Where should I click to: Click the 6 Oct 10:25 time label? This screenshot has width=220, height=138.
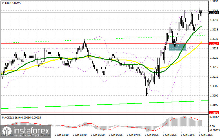pyautogui.click(x=170, y=135)
